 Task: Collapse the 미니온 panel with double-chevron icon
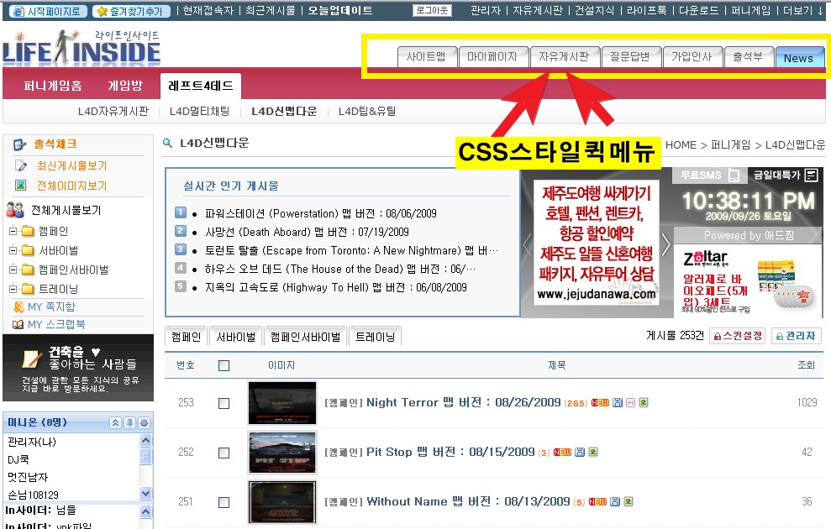[116, 422]
